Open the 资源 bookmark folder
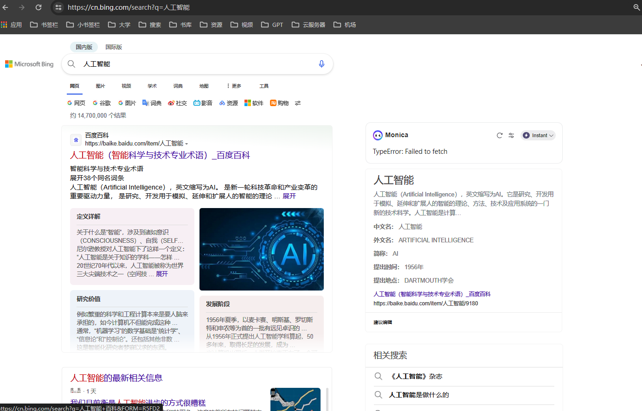The image size is (642, 411). pos(211,25)
